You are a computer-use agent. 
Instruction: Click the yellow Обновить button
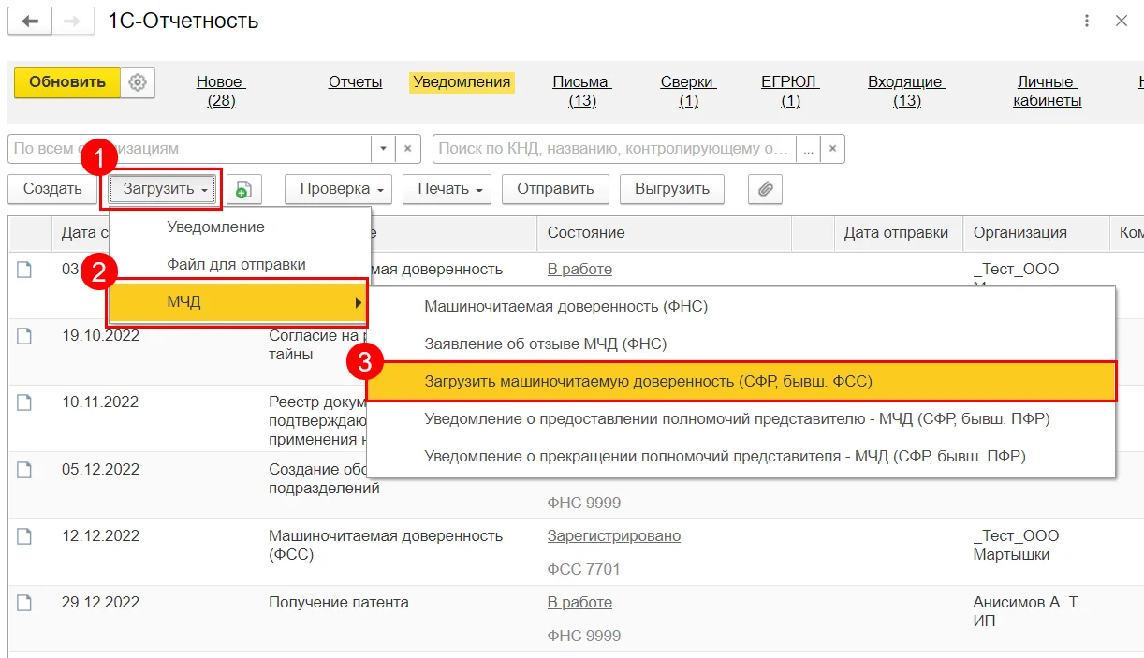click(x=67, y=82)
